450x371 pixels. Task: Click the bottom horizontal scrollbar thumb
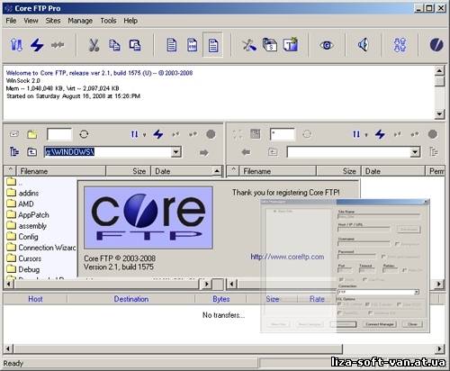178,348
